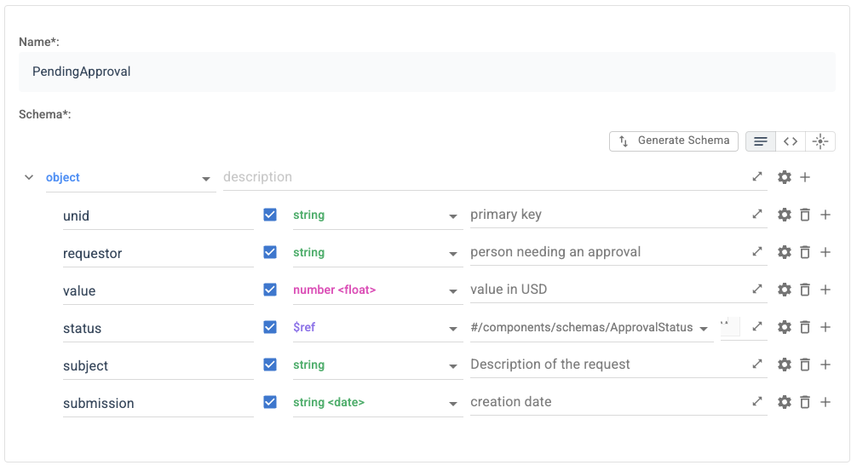
Task: Delete the submission field
Action: [805, 402]
